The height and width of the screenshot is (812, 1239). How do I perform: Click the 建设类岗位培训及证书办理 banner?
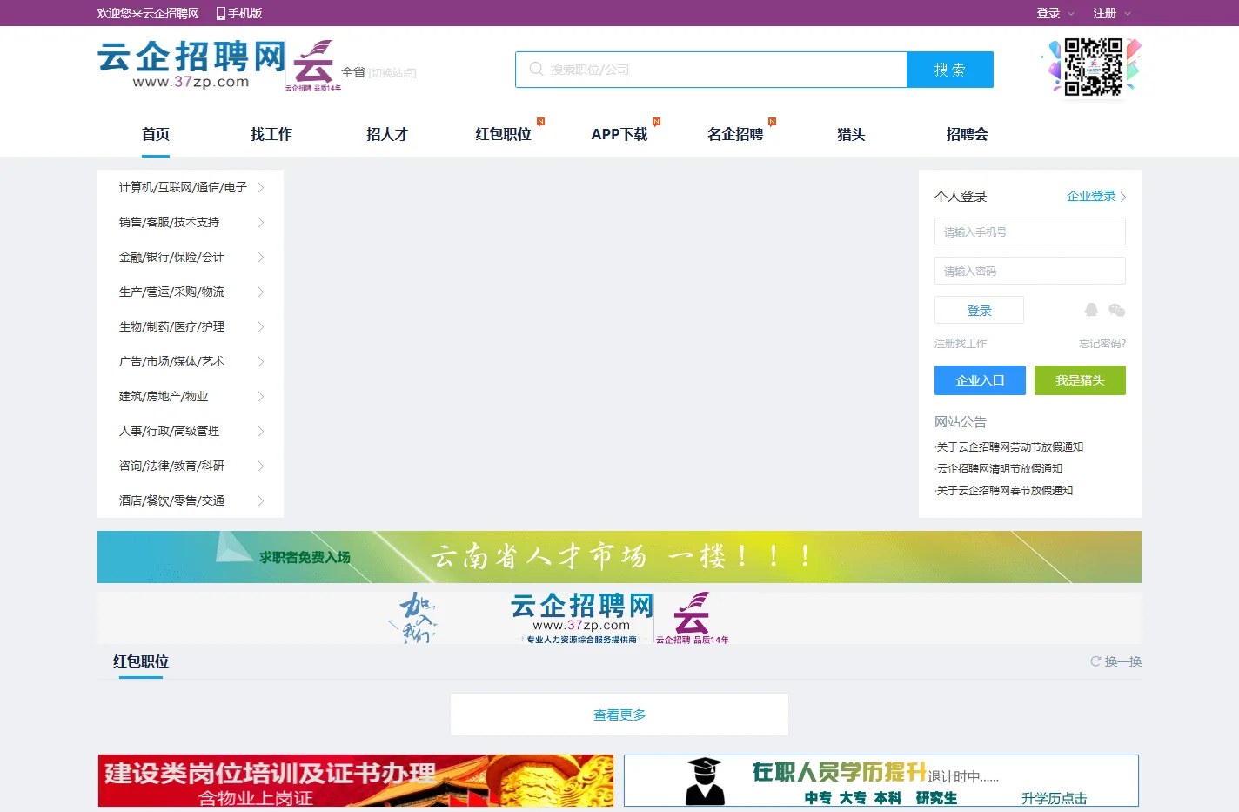356,781
